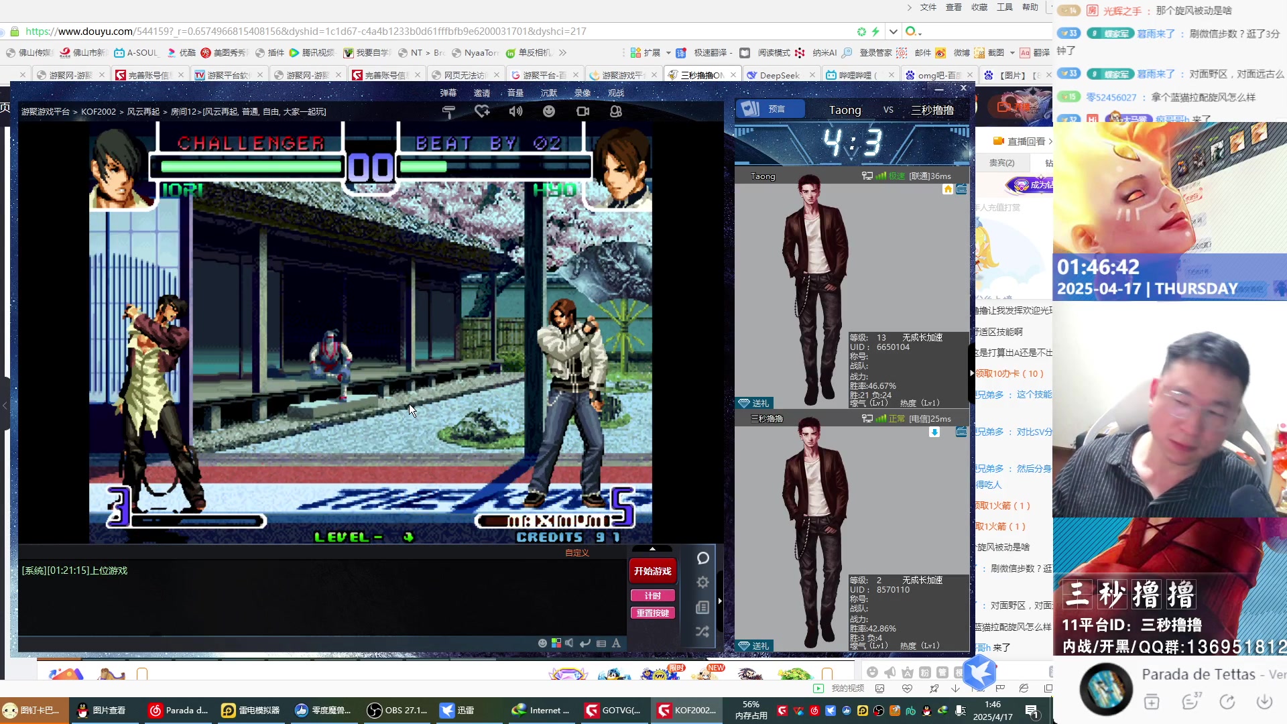Click the 预言 prediction button

(x=770, y=109)
